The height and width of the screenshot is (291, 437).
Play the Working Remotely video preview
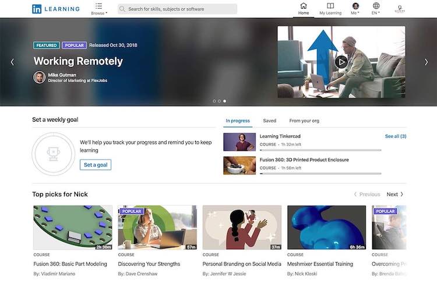tap(341, 62)
